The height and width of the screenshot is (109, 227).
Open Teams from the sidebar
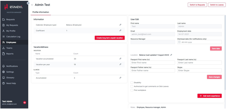9,48
